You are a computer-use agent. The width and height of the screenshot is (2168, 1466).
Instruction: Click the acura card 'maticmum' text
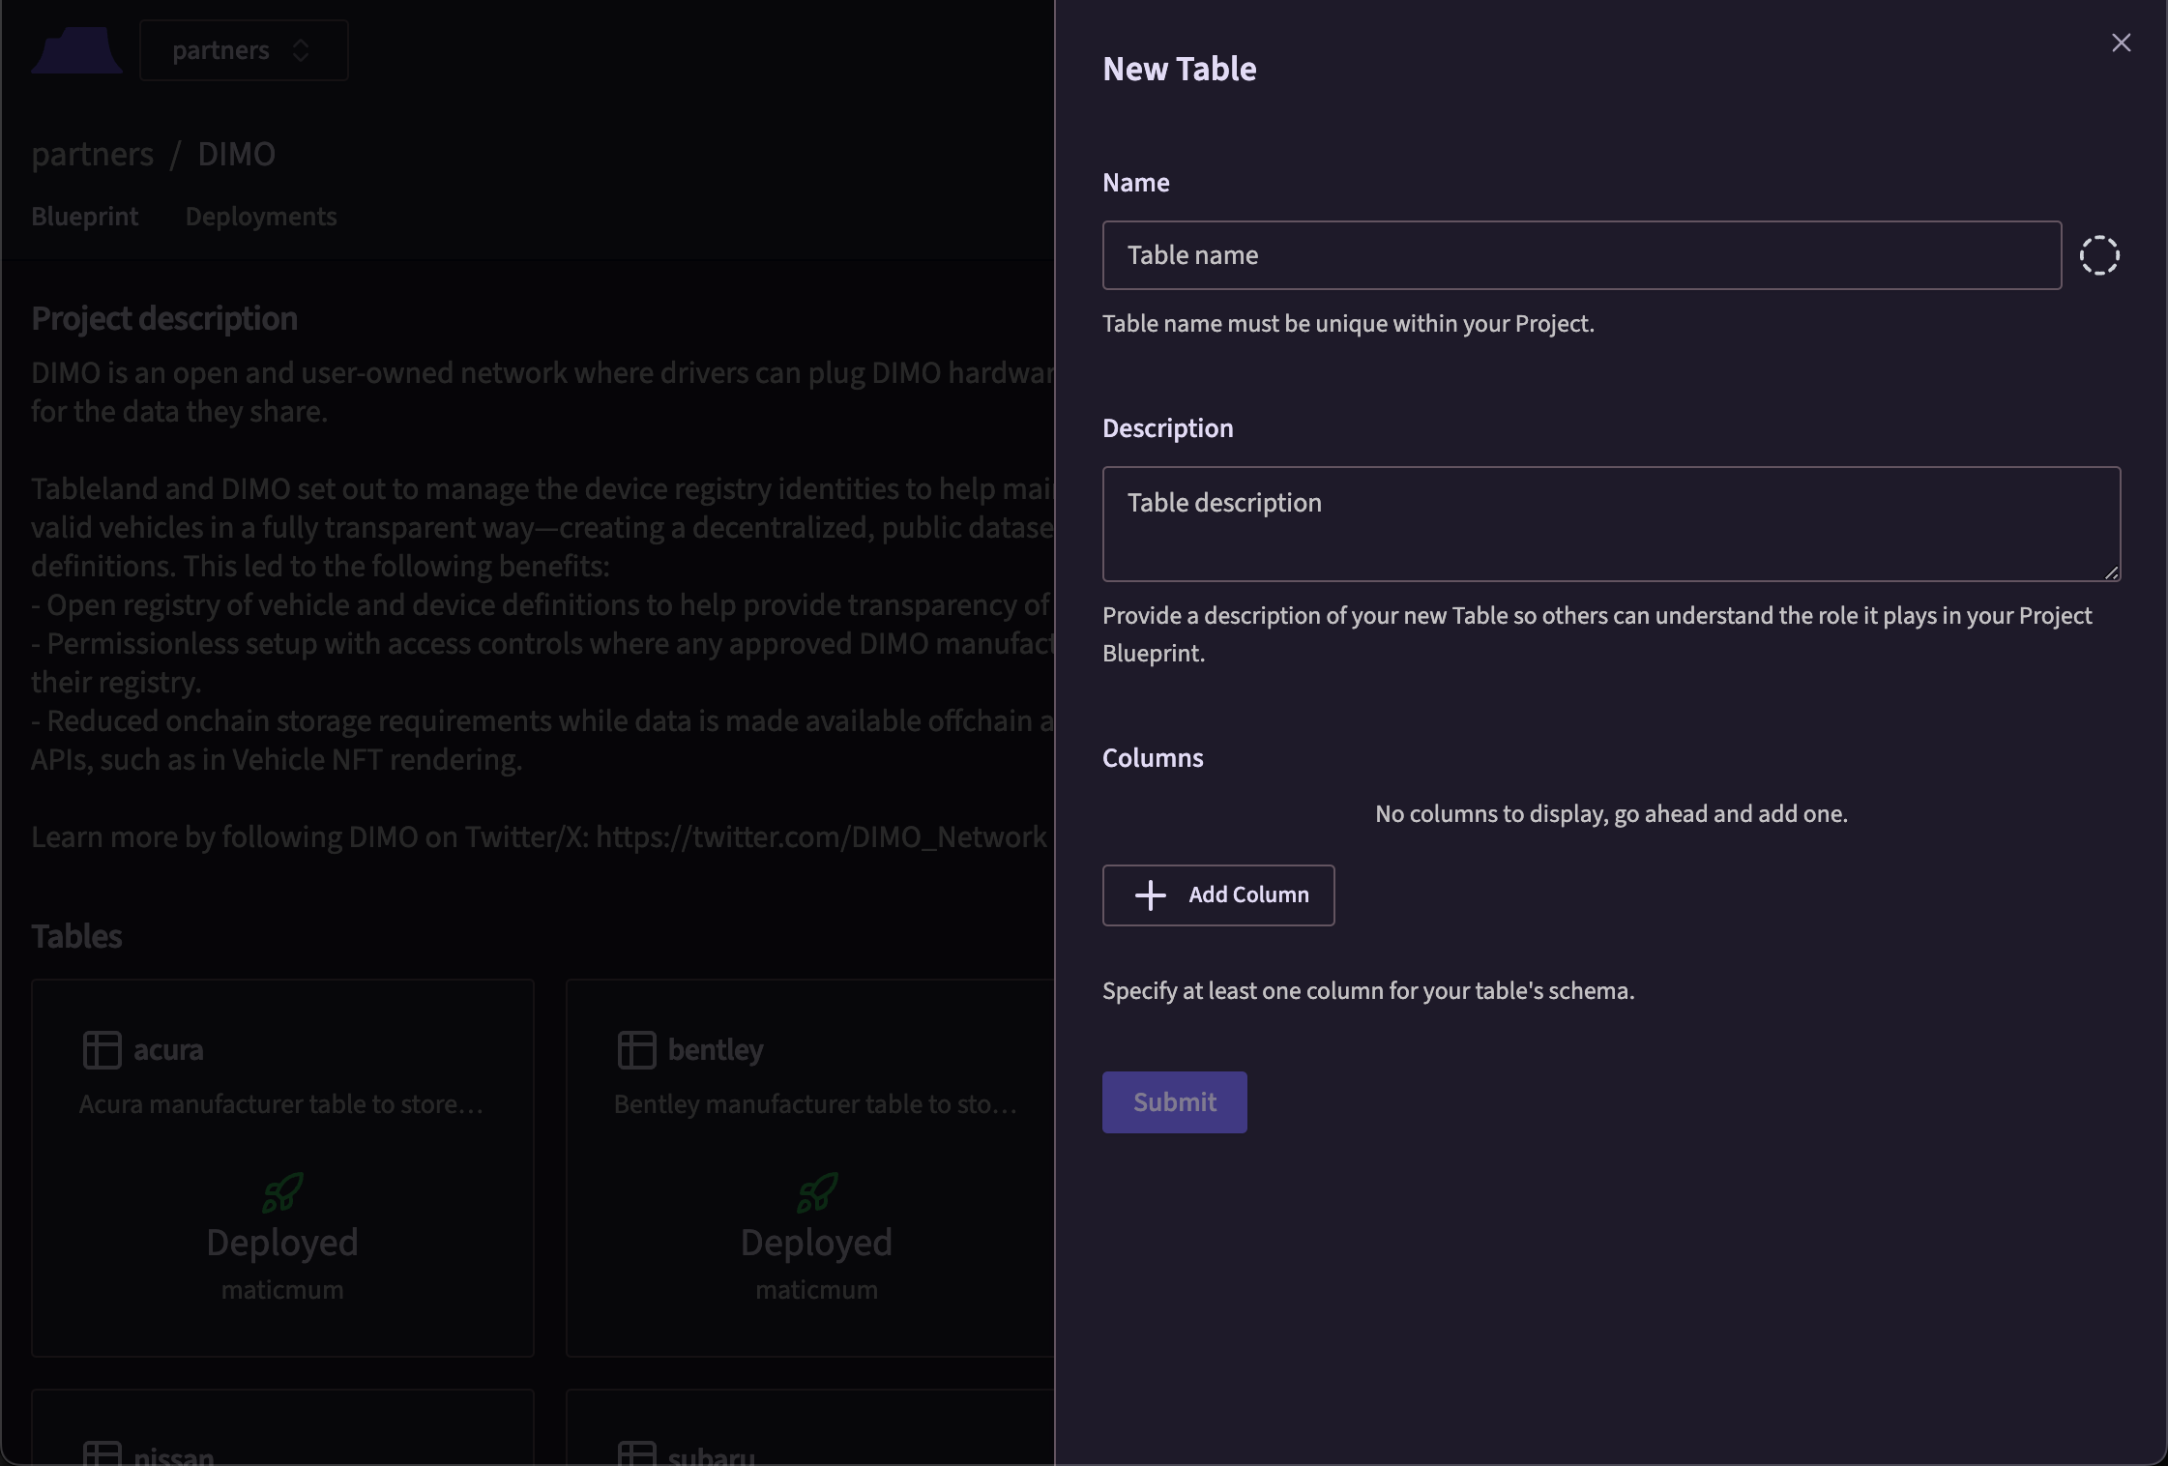click(282, 1290)
